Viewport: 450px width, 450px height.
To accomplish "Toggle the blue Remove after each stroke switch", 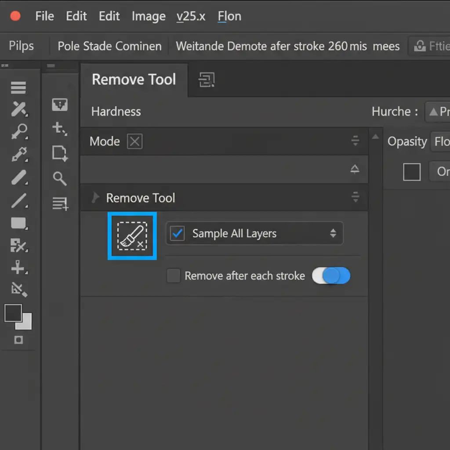I will tap(331, 276).
